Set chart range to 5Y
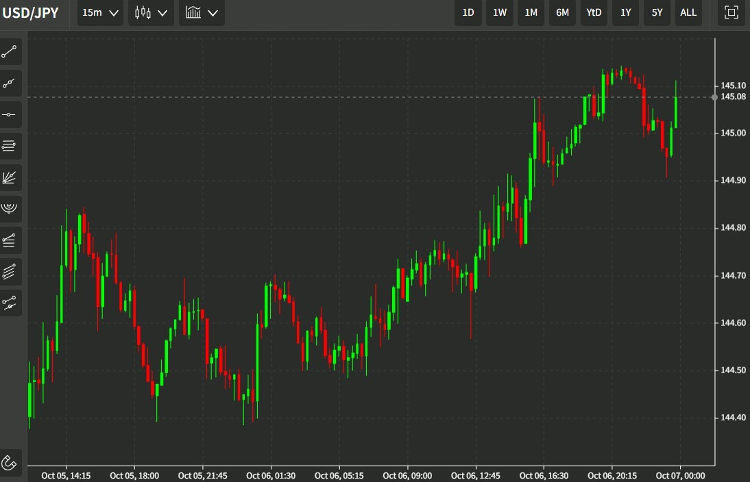The width and height of the screenshot is (750, 482). (x=657, y=13)
